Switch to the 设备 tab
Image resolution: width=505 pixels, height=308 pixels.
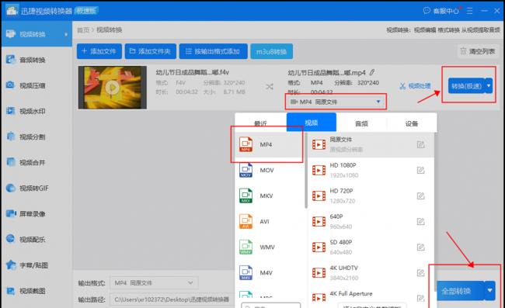point(412,123)
